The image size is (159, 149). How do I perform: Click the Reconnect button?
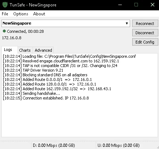(145, 24)
